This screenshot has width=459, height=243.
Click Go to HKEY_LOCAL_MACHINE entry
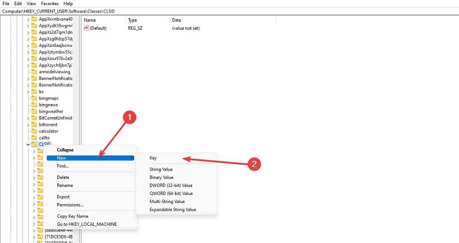[x=87, y=224]
